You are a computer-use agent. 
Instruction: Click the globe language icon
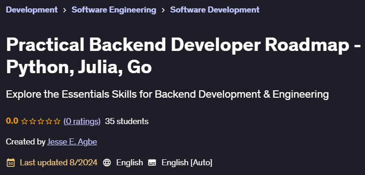(107, 162)
